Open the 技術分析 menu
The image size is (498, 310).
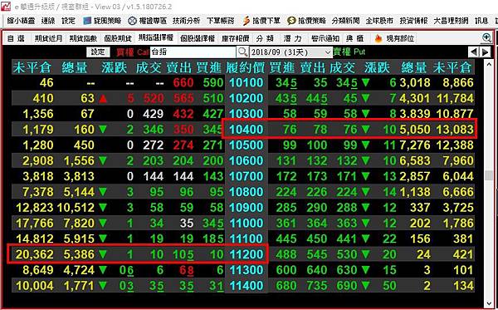click(x=186, y=21)
